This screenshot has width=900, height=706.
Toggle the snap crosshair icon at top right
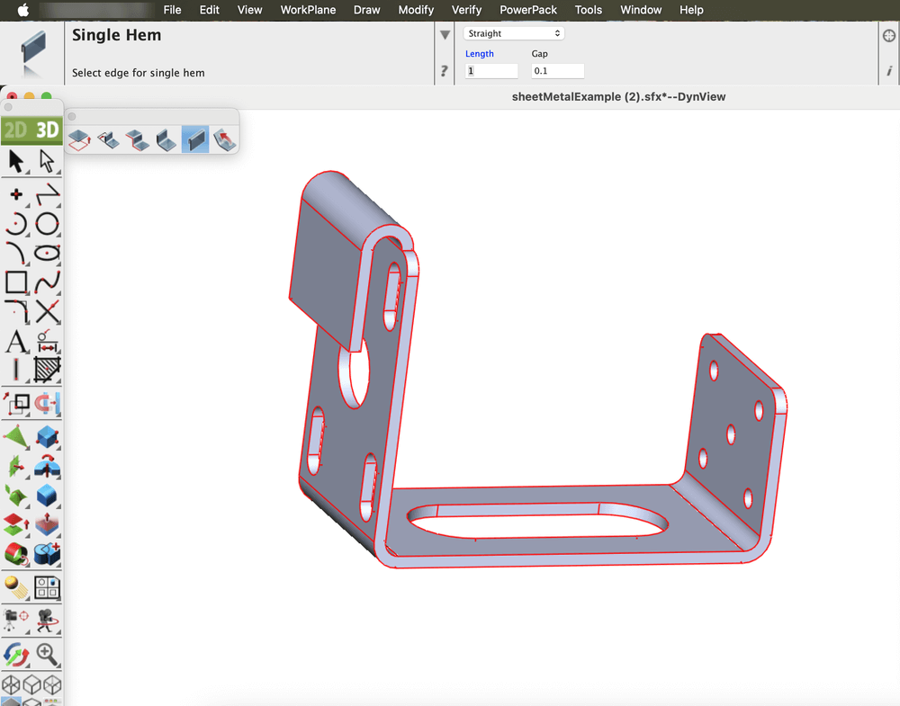(889, 36)
